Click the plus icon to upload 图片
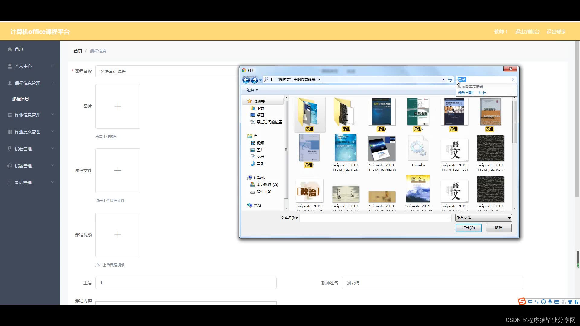580x326 pixels. (118, 106)
